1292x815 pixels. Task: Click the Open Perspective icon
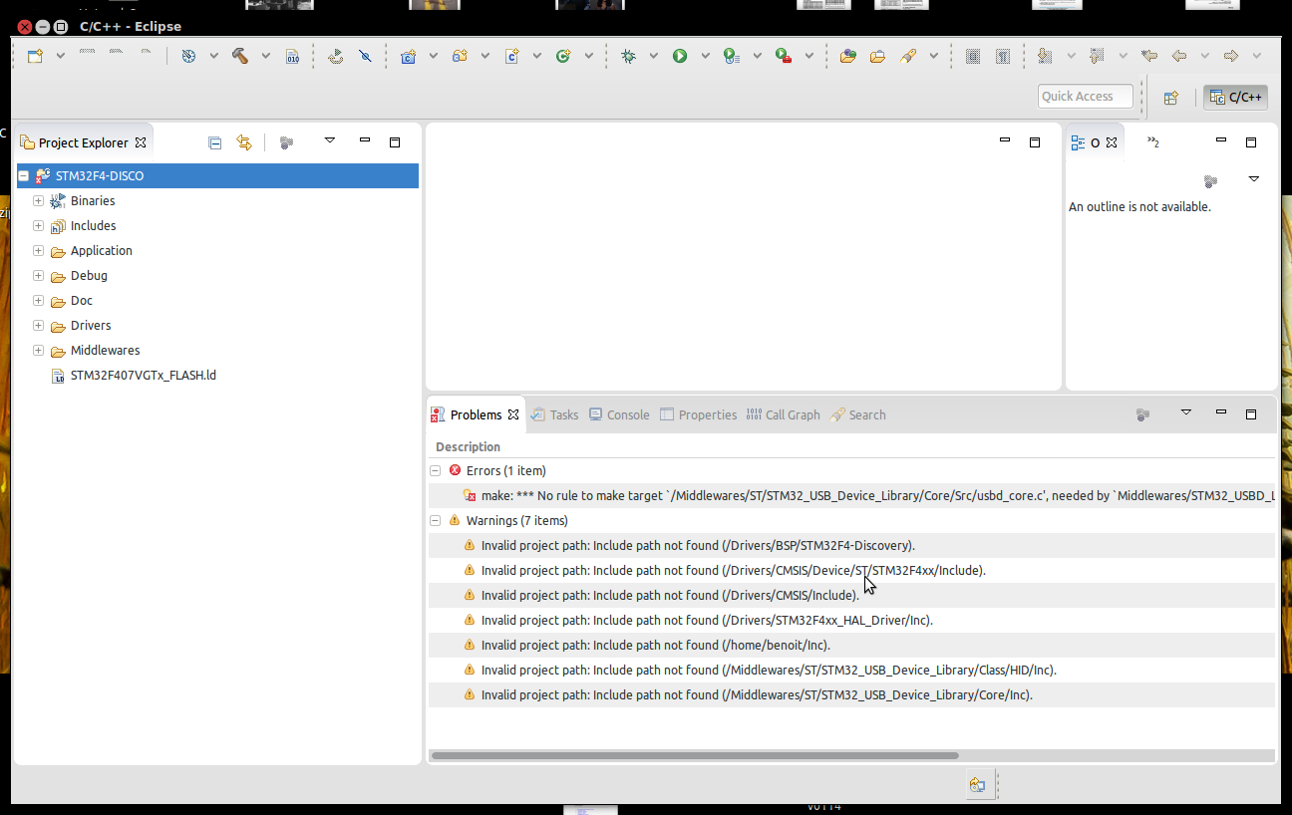click(x=1171, y=97)
